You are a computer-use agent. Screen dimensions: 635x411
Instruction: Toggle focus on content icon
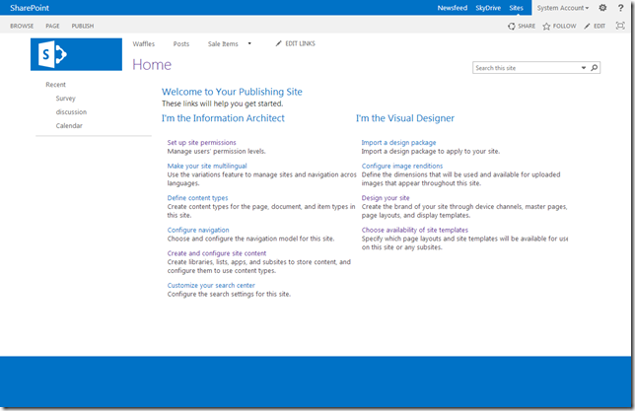[620, 26]
